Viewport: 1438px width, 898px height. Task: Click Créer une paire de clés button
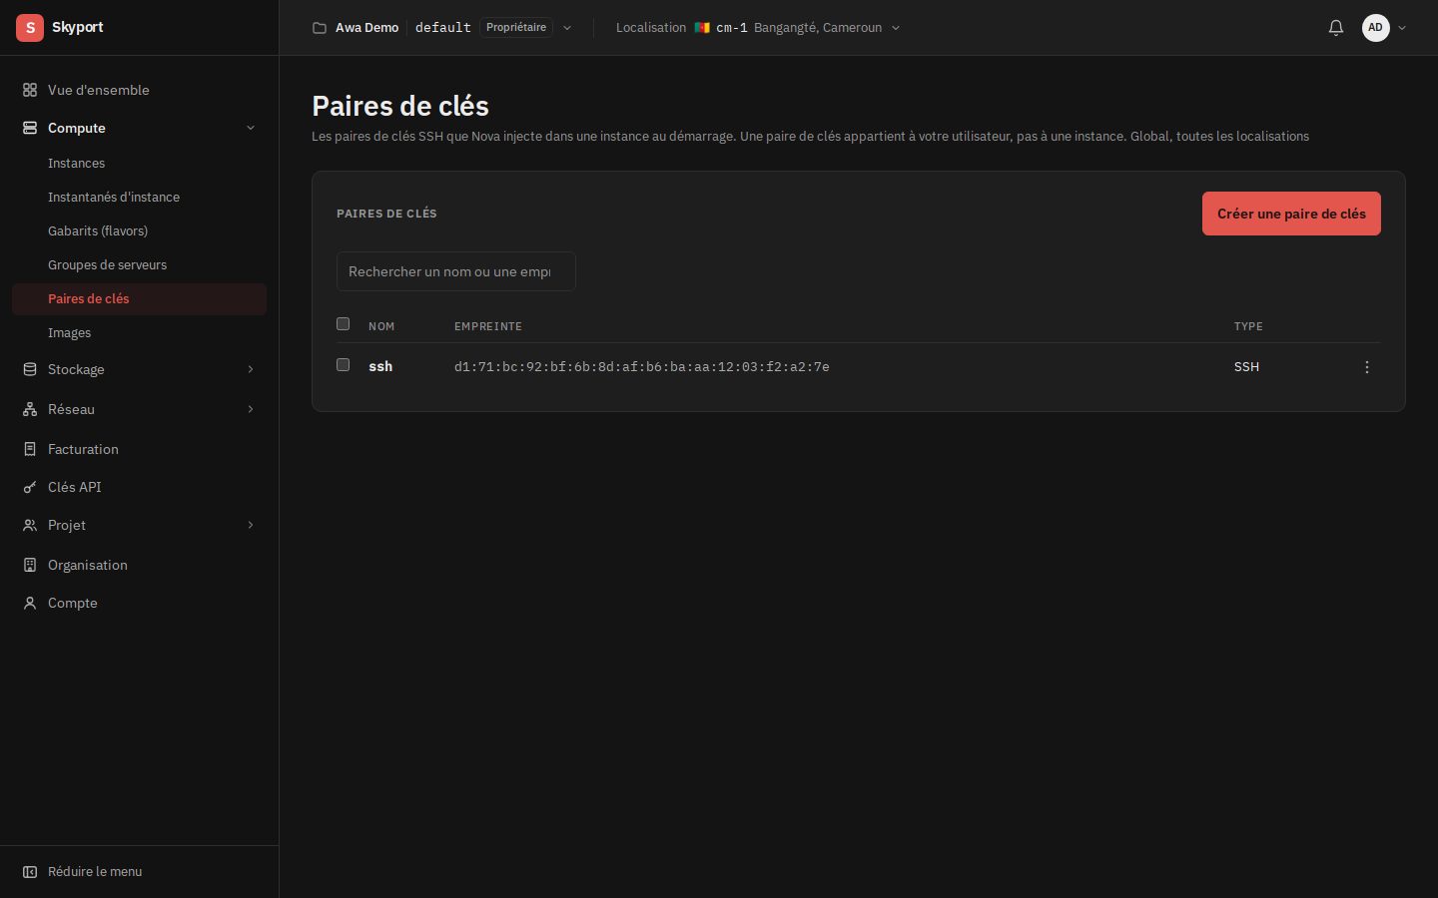click(1291, 214)
